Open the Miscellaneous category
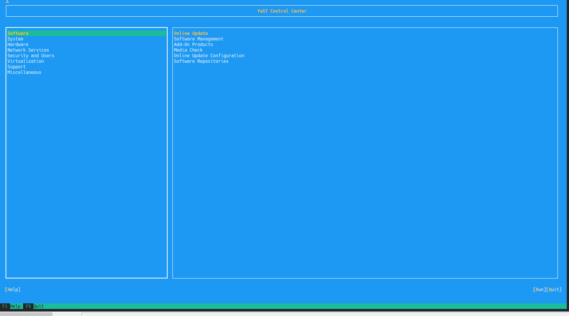Screen dimensions: 569x316 [24, 72]
